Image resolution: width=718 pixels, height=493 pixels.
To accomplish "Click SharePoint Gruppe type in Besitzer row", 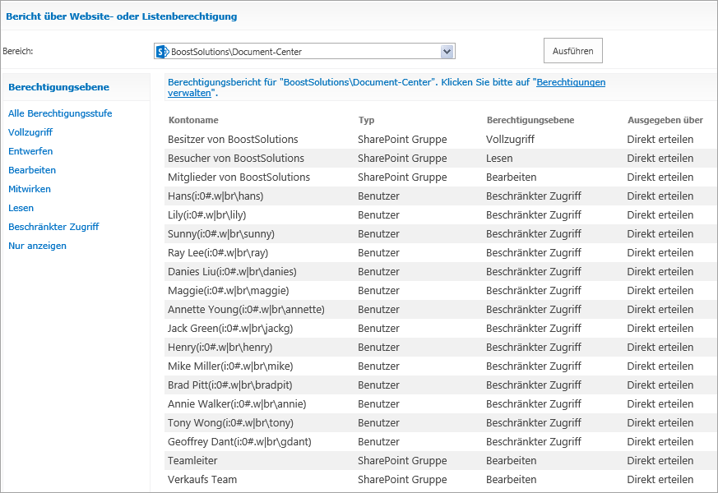I will tap(402, 140).
